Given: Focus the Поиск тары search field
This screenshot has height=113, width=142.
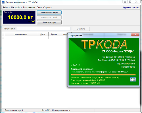Looking at the screenshot, I should click(43, 29).
